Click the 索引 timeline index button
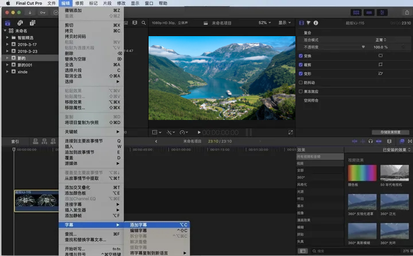The image size is (413, 256). 15,142
